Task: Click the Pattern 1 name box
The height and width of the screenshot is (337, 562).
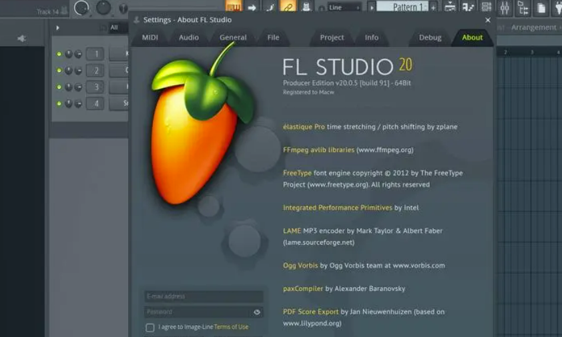Action: 403,7
